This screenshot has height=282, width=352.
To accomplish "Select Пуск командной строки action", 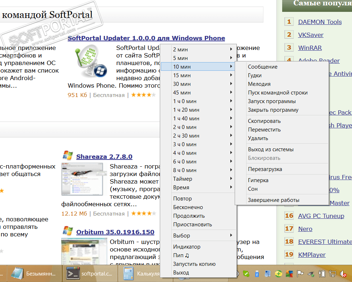I will point(282,93).
